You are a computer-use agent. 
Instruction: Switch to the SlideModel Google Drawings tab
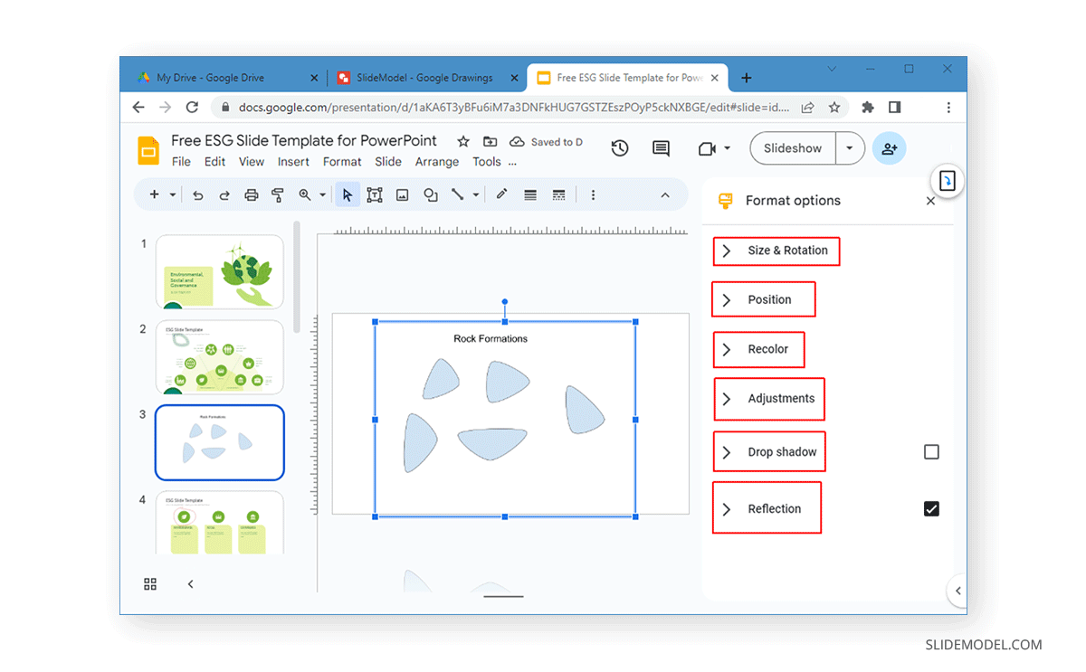point(425,78)
